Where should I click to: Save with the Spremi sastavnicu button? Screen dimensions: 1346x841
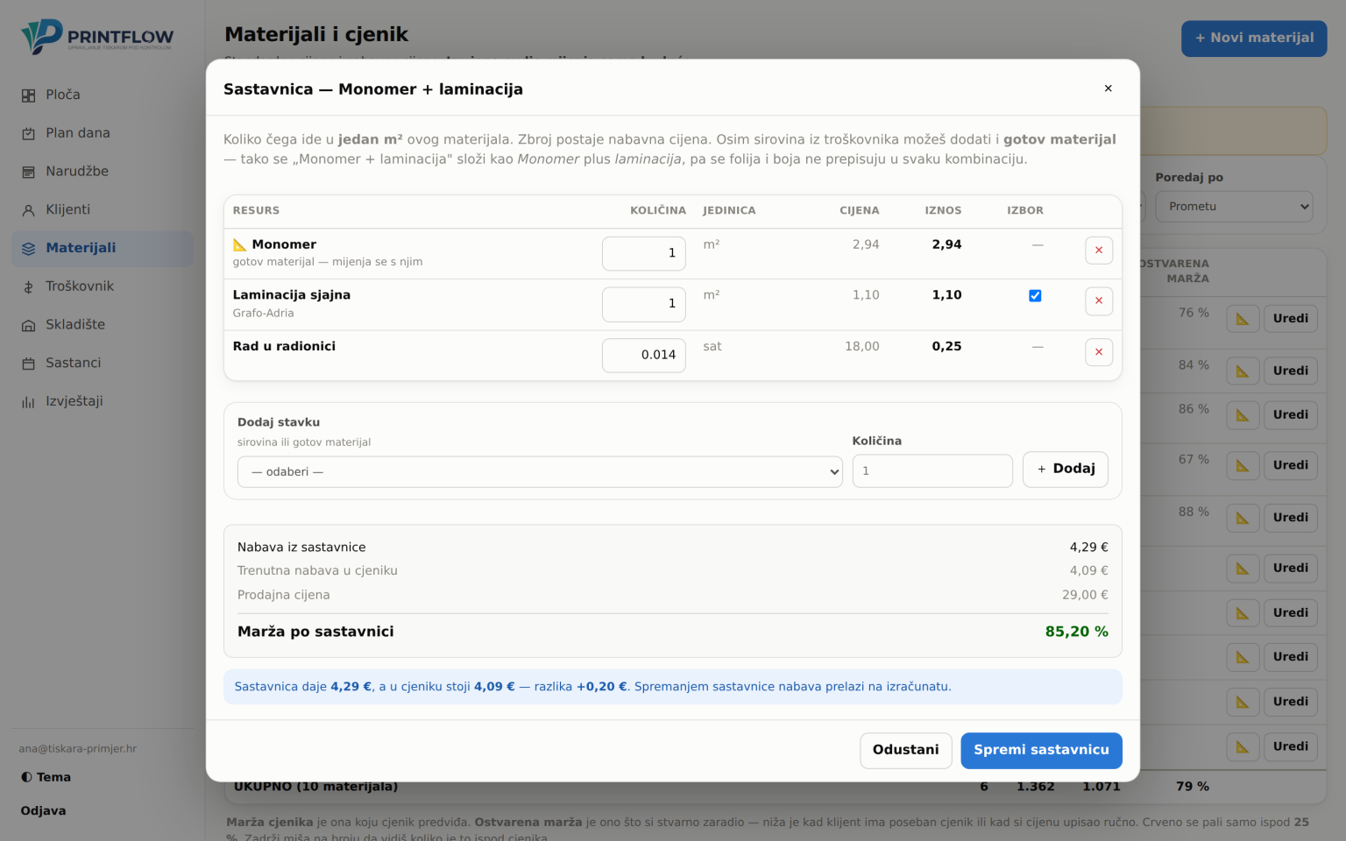[x=1041, y=751]
